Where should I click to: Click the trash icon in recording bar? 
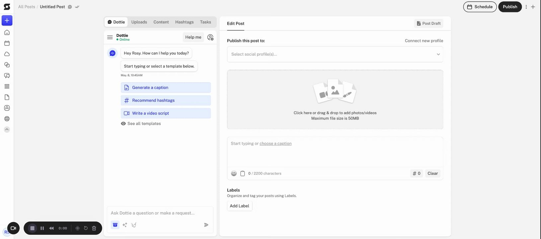coord(94,228)
